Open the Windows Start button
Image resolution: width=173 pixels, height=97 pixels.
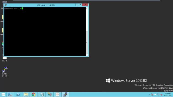[x=3, y=95]
